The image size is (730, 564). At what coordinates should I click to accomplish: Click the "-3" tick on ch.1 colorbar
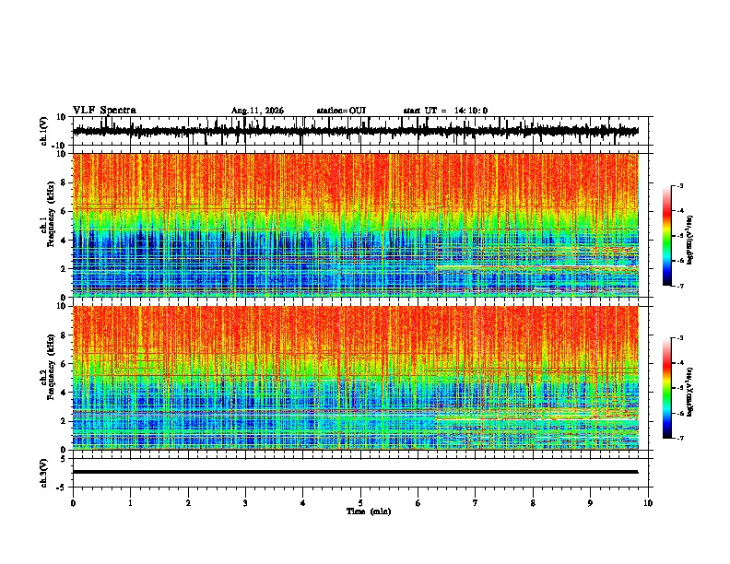point(680,186)
